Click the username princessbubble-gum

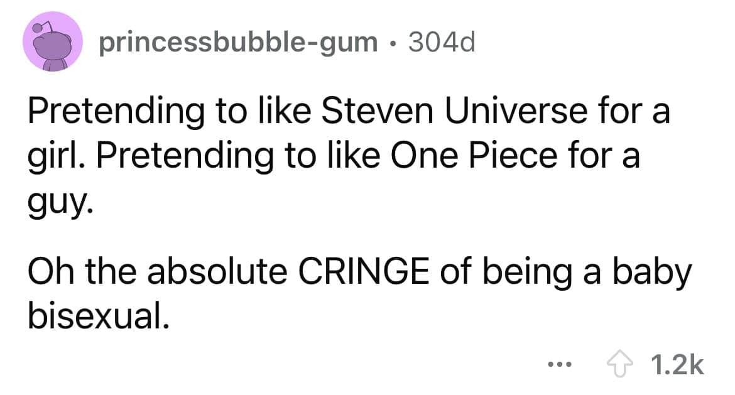point(237,41)
